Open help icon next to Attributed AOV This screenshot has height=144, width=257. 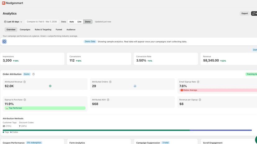point(108,100)
